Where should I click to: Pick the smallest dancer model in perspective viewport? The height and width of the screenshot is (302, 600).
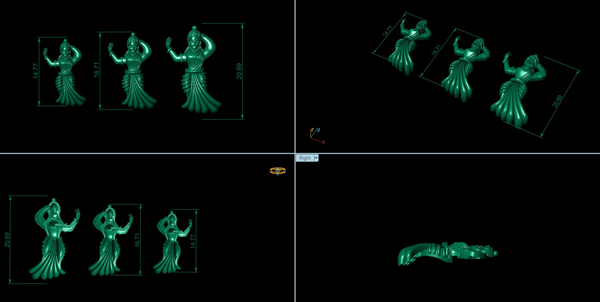pos(409,47)
